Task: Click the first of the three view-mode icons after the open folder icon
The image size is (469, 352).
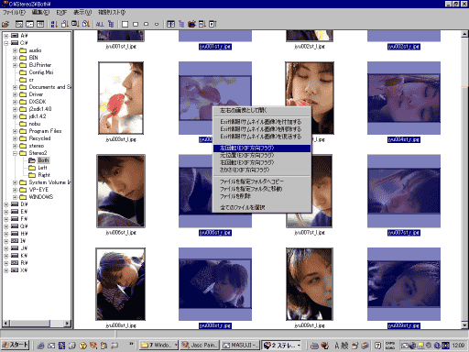Action: coord(19,24)
